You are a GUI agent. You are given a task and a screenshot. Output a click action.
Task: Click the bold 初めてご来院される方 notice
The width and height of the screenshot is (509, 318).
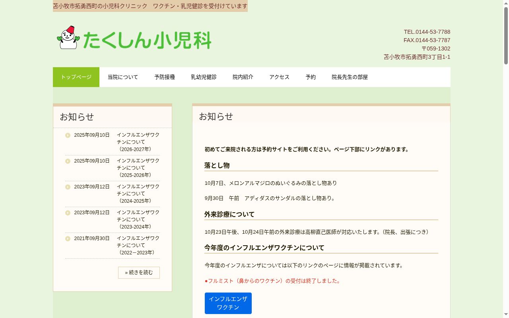[307, 149]
